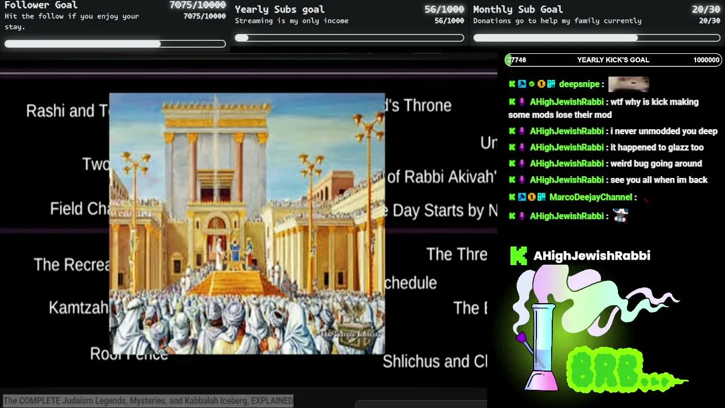
Task: Click the 'd's Throne' iceberg entry
Action: click(x=419, y=105)
